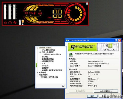Open the Direct3D extra settings entry
Image resolution: width=123 pixels, height=99 pixels.
53,54
